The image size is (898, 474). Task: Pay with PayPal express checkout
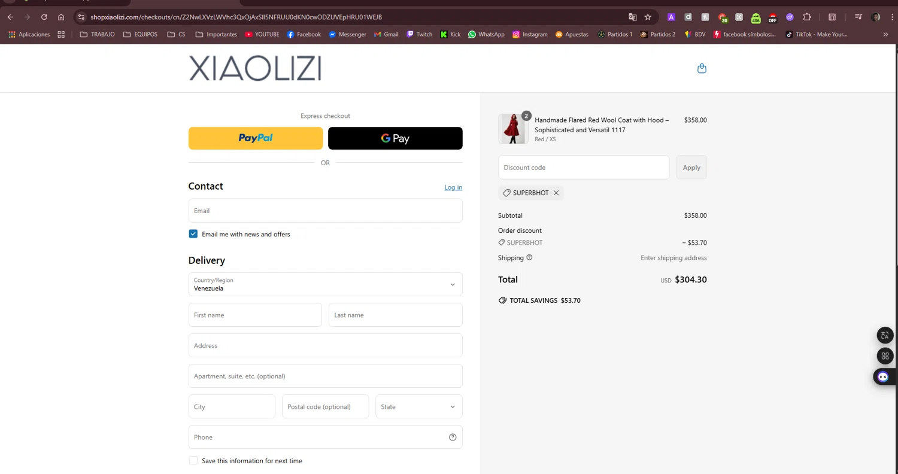pyautogui.click(x=256, y=138)
